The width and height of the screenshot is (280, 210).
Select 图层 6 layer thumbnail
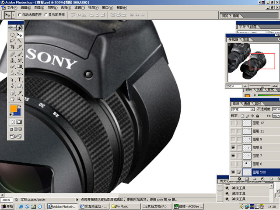pos(247,164)
